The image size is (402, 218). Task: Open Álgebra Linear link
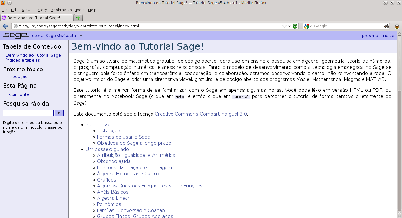pyautogui.click(x=113, y=198)
